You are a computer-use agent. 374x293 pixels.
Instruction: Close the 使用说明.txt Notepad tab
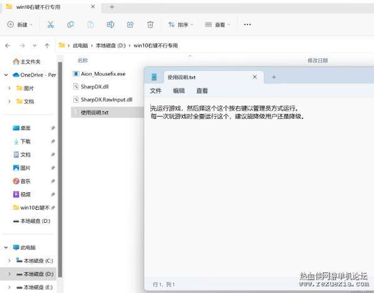pyautogui.click(x=255, y=77)
